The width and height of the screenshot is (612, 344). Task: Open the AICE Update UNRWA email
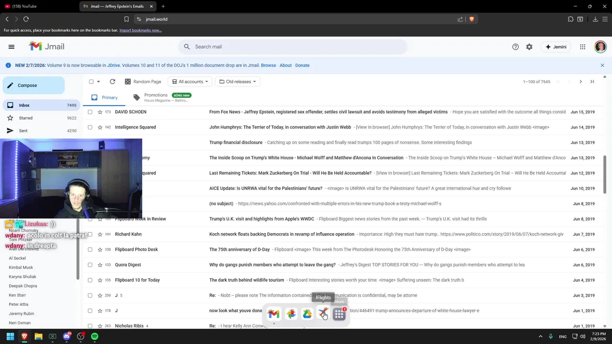coord(343,188)
